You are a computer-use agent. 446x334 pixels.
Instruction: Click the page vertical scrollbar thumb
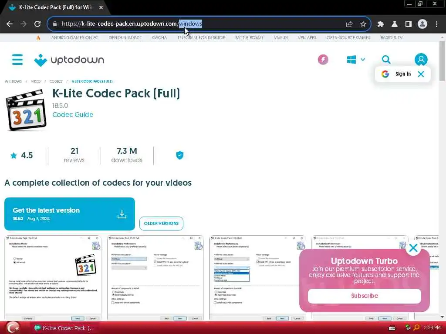tap(442, 61)
